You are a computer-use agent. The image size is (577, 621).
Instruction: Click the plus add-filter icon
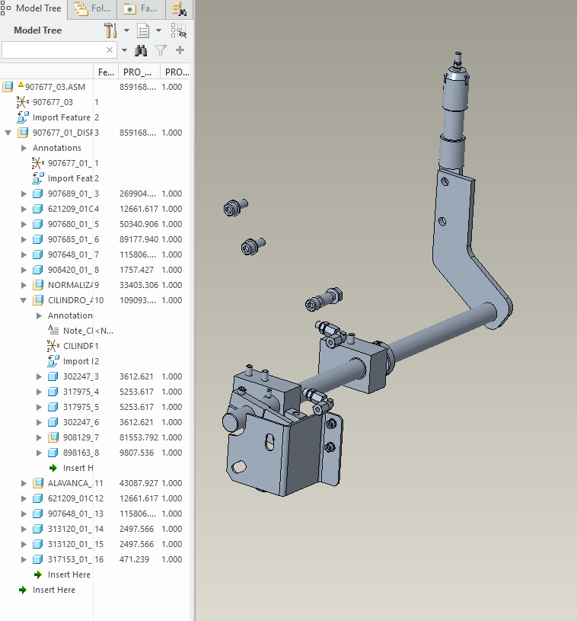pos(180,50)
